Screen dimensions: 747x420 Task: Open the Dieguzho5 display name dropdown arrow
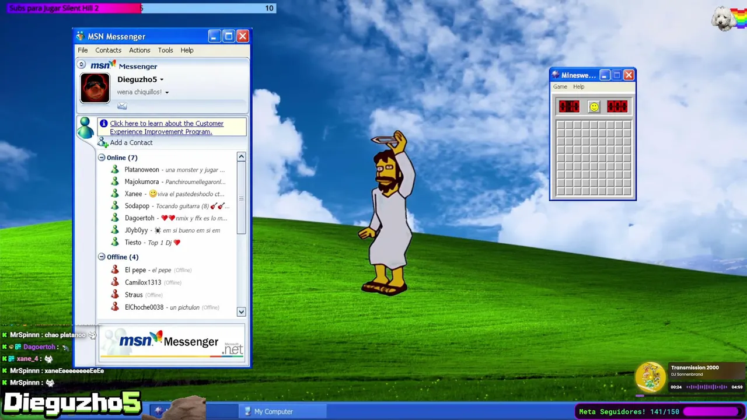click(x=162, y=80)
